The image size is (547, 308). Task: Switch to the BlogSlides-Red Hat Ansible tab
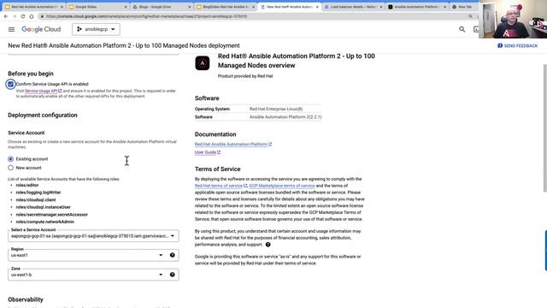click(226, 7)
